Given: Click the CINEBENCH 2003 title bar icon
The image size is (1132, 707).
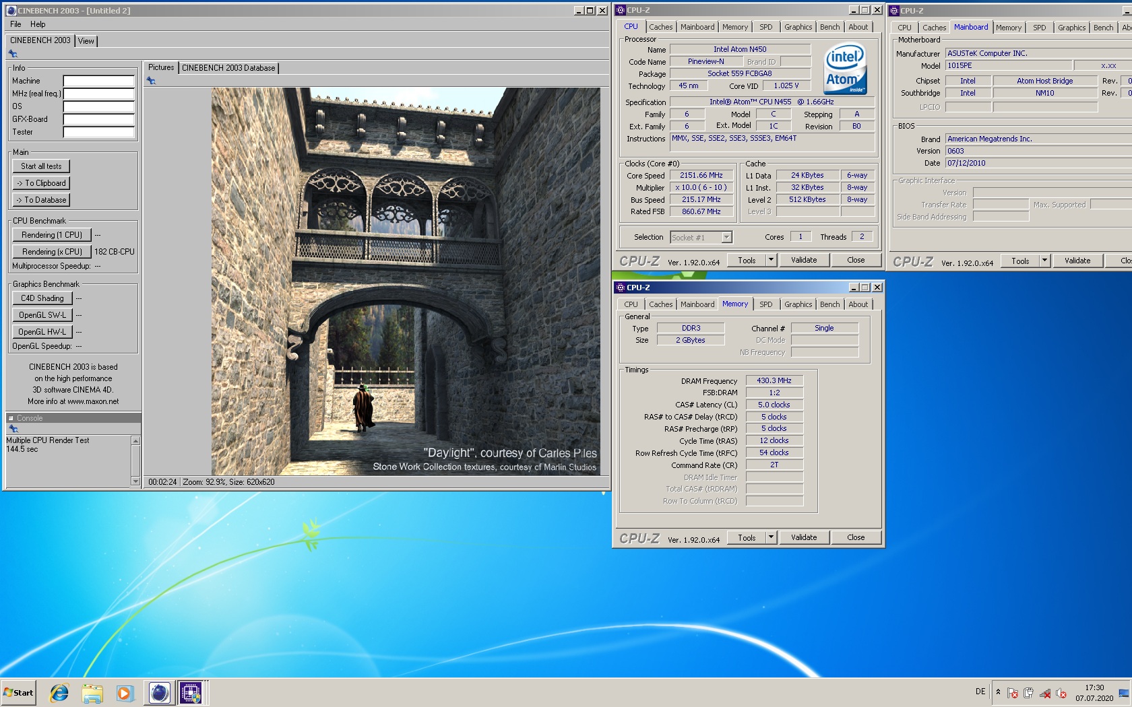Looking at the screenshot, I should point(11,11).
